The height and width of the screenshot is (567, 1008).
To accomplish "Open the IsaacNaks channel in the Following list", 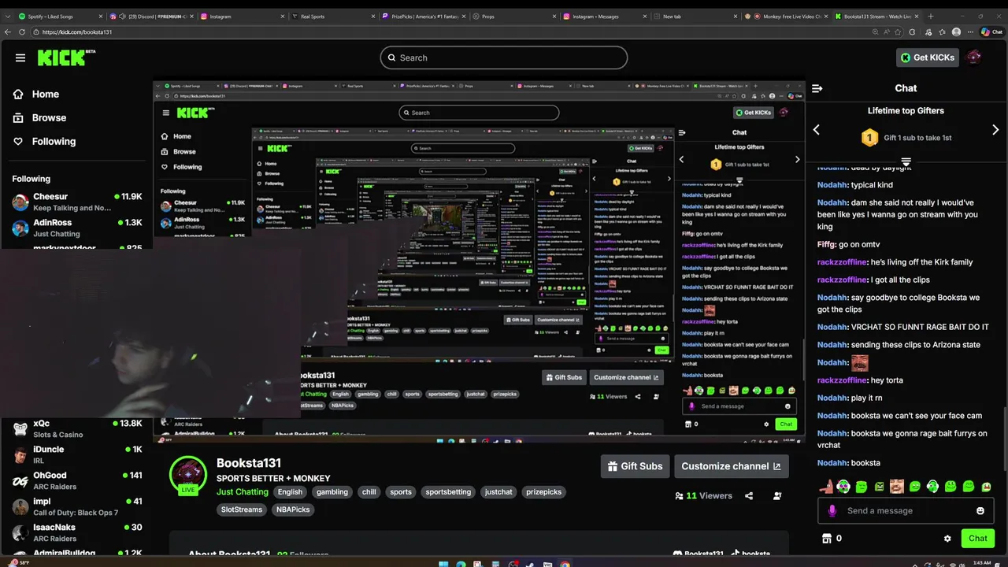I will [x=76, y=532].
